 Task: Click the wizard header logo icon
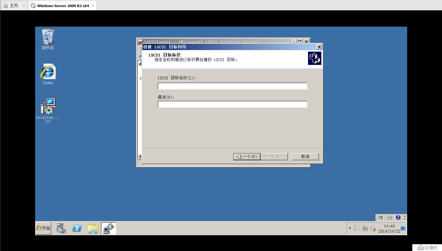315,58
